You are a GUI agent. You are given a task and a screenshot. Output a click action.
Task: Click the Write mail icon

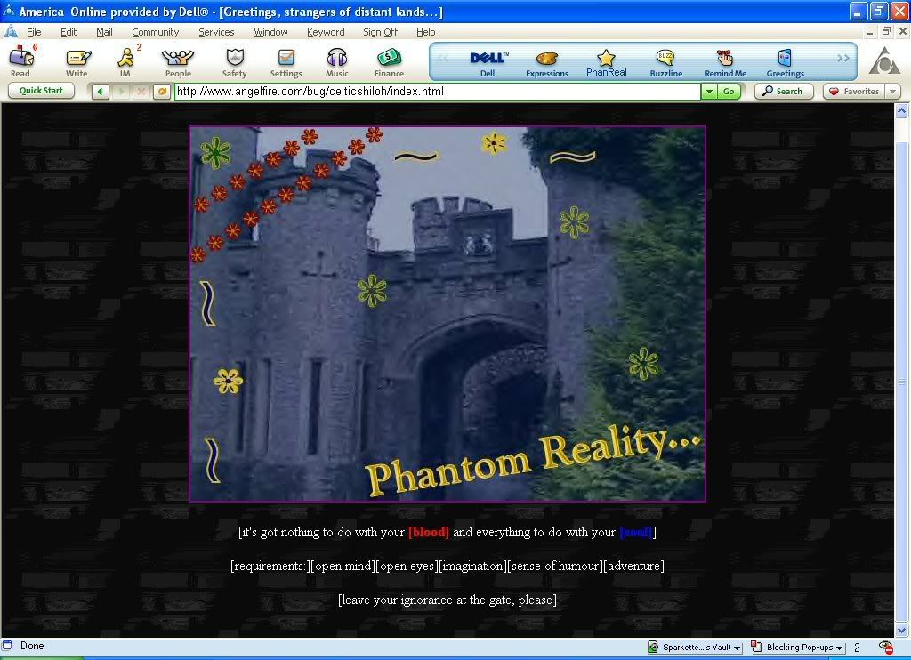pyautogui.click(x=77, y=59)
